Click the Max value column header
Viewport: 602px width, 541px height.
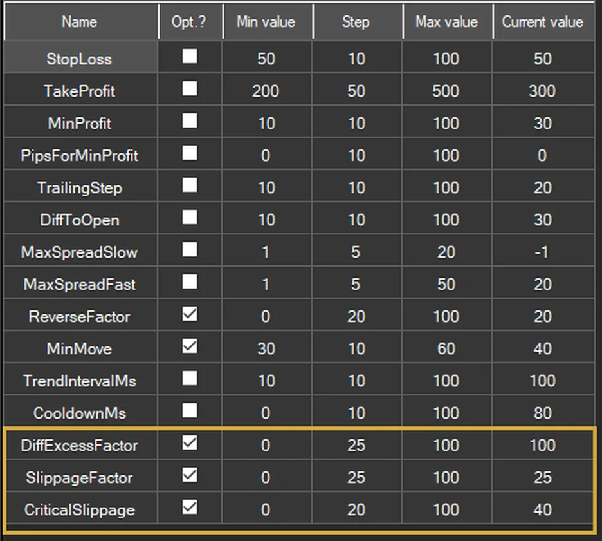pos(448,21)
